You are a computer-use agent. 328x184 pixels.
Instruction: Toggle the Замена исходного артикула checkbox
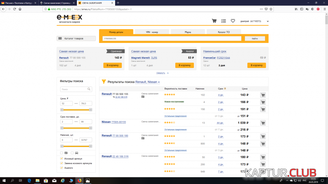[62, 163]
